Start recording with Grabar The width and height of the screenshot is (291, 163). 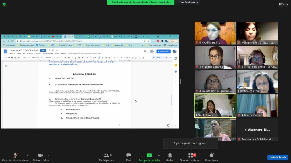(x=170, y=157)
